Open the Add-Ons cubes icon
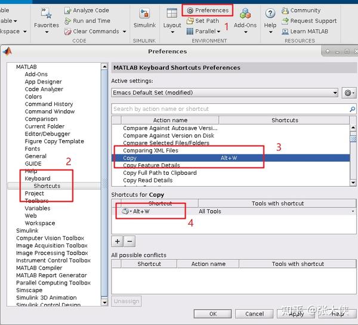 245,13
